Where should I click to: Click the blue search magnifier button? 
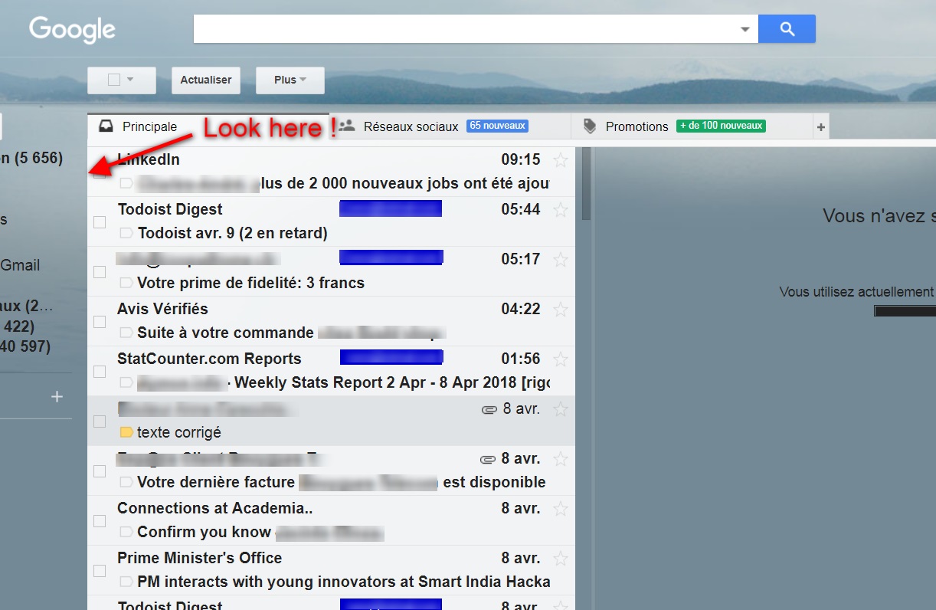click(x=787, y=29)
